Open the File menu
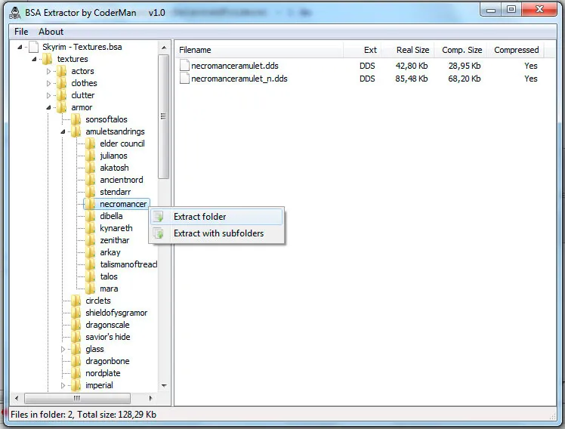Viewport: 565px width, 429px height. coord(21,32)
